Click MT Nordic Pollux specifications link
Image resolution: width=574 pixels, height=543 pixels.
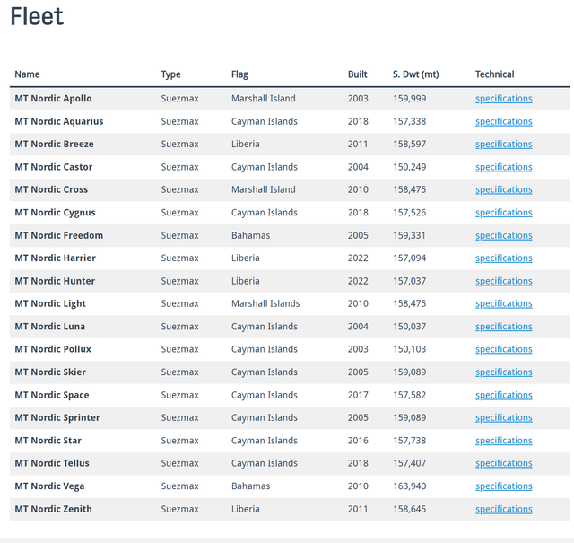click(504, 349)
